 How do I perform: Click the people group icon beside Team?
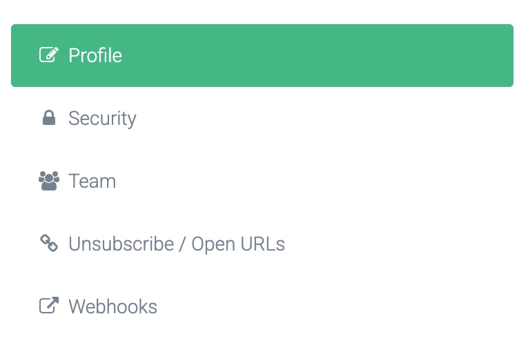point(48,181)
